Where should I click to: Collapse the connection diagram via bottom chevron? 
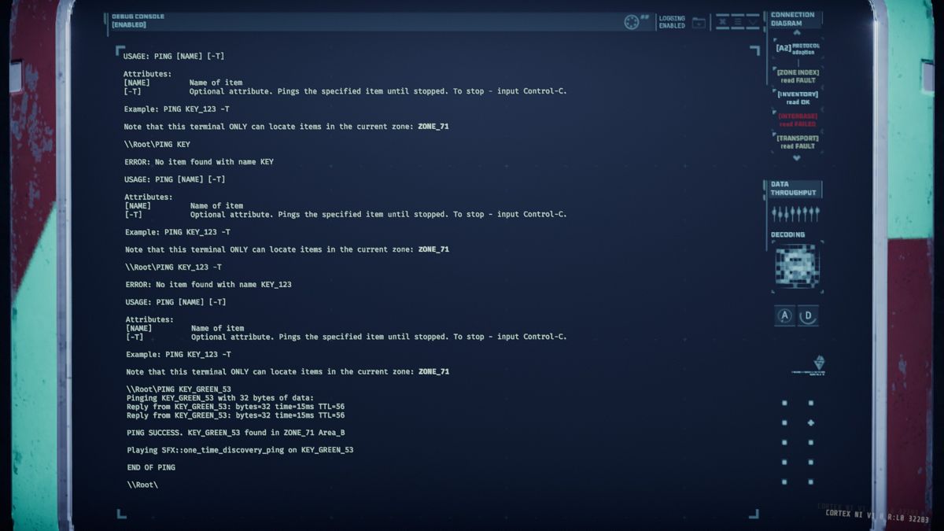click(796, 157)
